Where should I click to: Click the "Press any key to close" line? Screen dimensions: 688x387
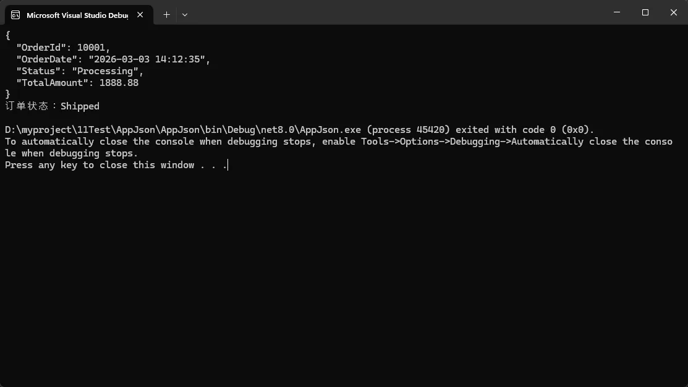click(x=116, y=165)
